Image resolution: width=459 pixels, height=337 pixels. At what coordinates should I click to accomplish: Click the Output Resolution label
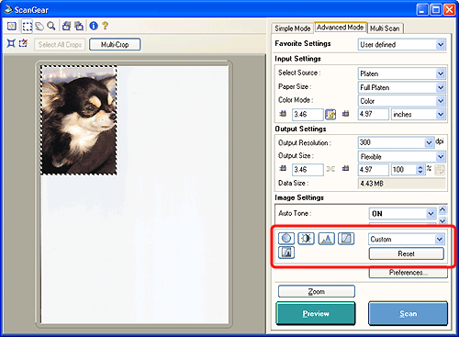point(305,142)
